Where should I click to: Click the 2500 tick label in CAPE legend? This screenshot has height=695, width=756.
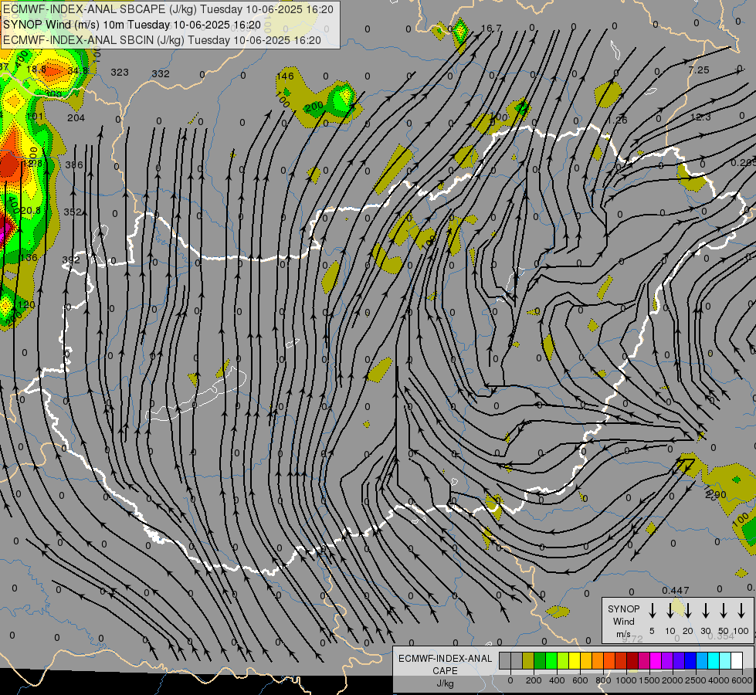pyautogui.click(x=696, y=680)
